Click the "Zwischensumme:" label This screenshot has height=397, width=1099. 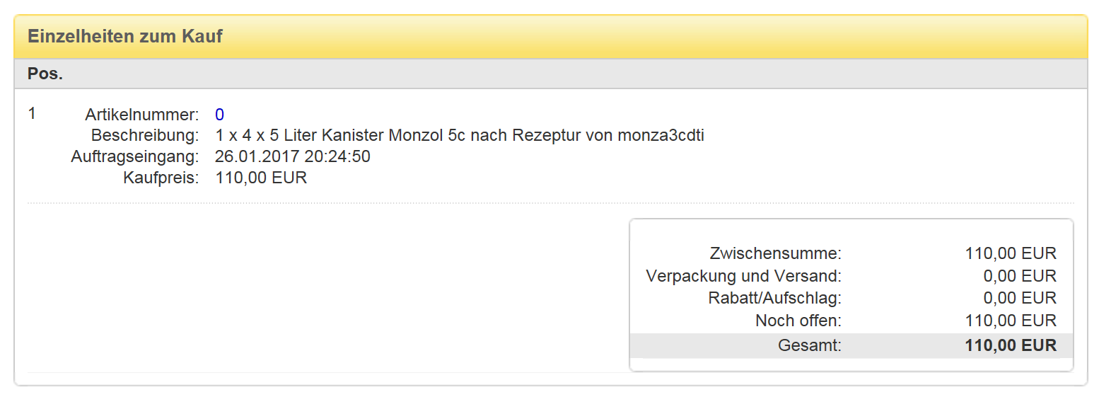click(x=776, y=253)
